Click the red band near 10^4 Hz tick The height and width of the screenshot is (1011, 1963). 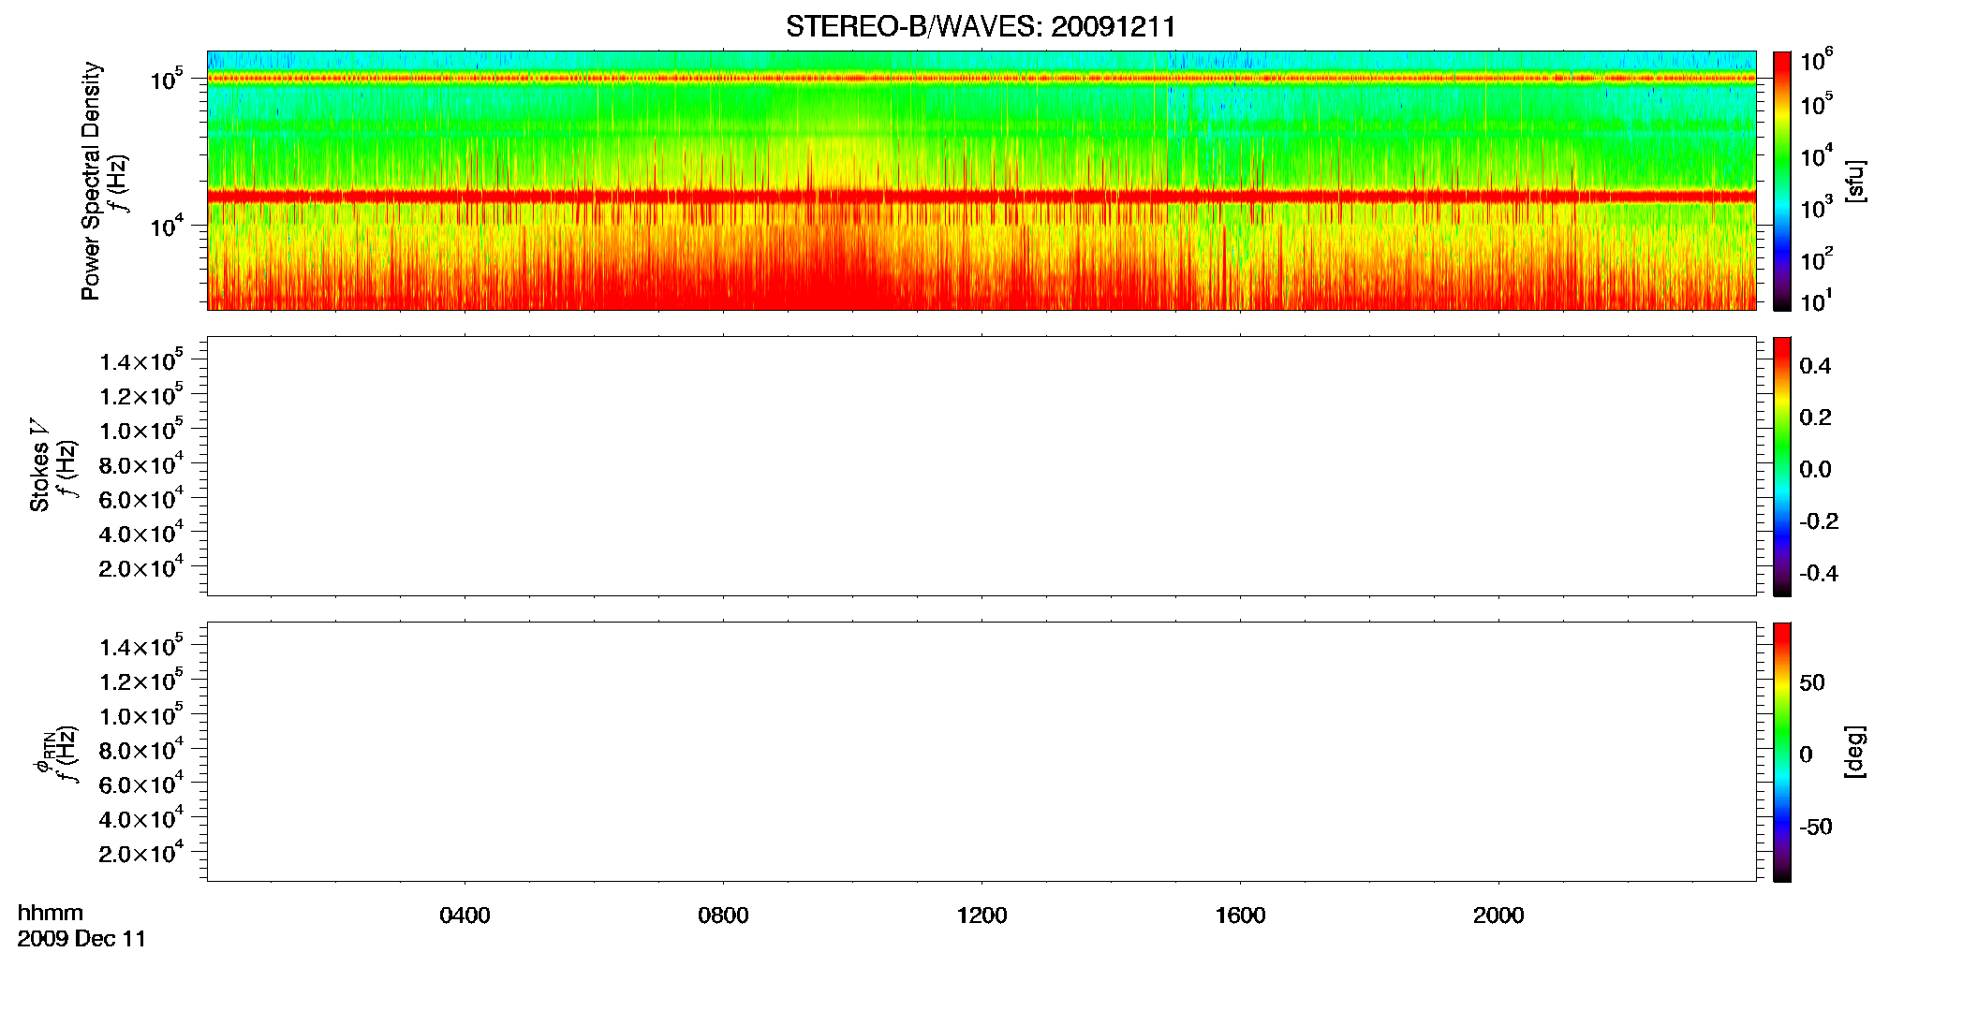pos(981,196)
